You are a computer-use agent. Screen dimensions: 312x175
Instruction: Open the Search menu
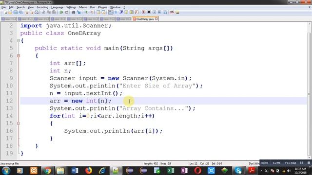[20, 7]
